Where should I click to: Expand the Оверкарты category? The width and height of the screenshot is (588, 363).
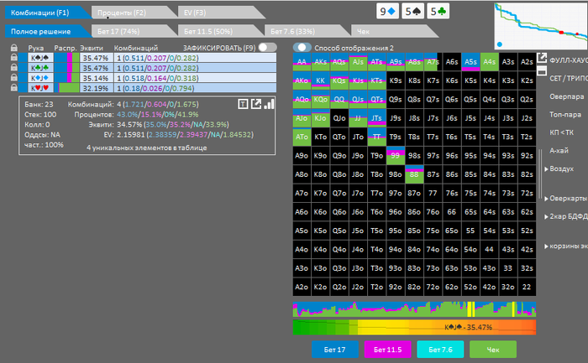[x=546, y=199]
